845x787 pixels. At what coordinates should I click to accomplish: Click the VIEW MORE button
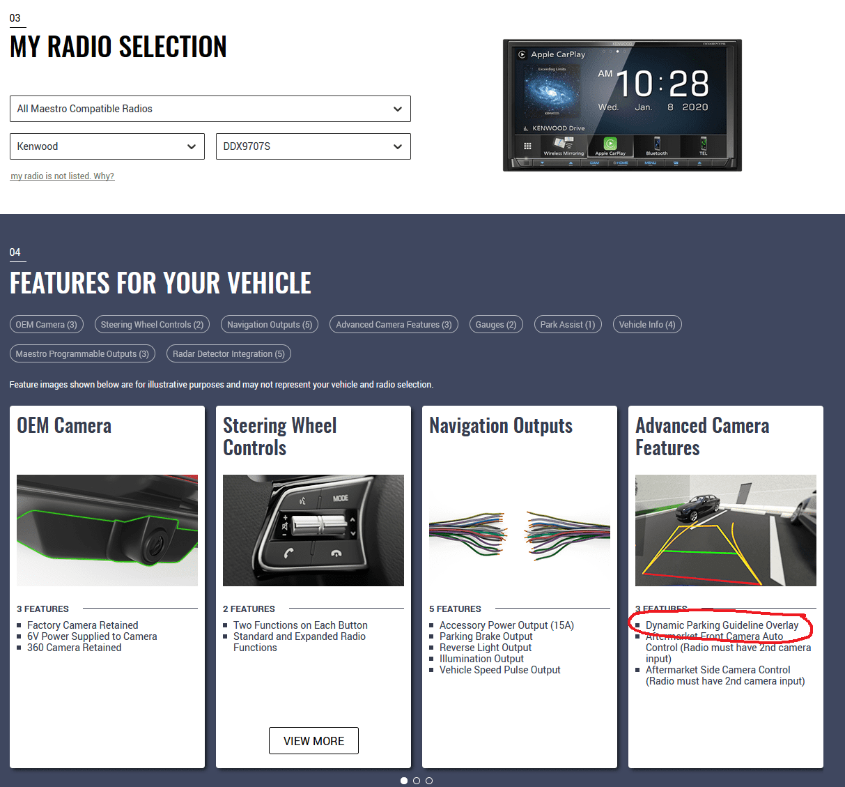click(313, 741)
